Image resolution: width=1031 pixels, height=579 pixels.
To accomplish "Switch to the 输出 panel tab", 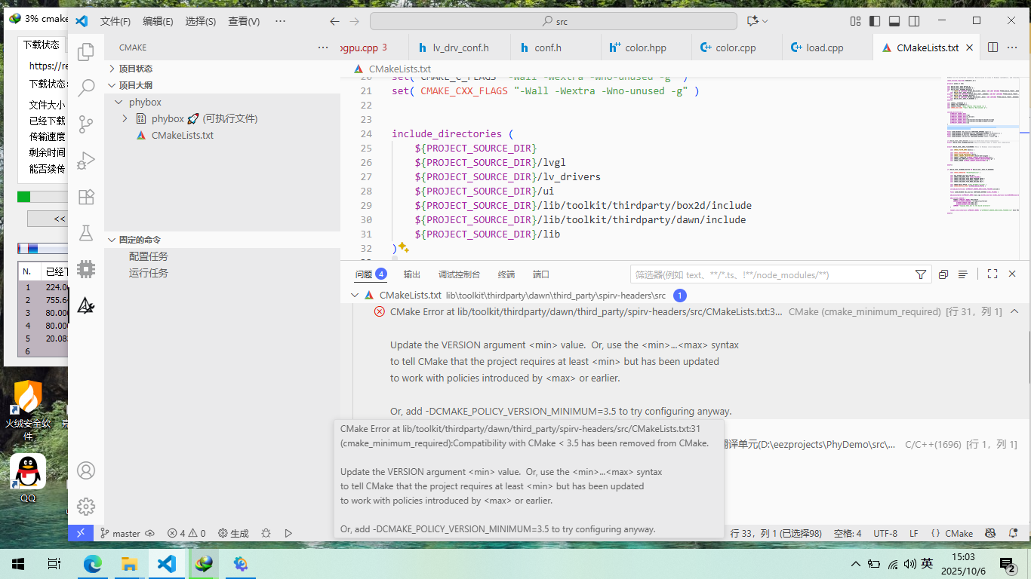I will (412, 274).
